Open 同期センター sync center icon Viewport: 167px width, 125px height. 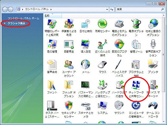[x=102, y=24]
